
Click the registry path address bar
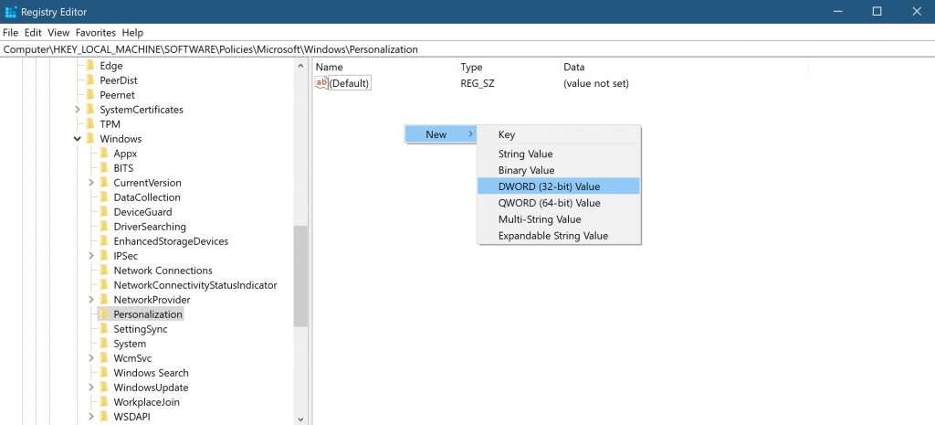467,49
